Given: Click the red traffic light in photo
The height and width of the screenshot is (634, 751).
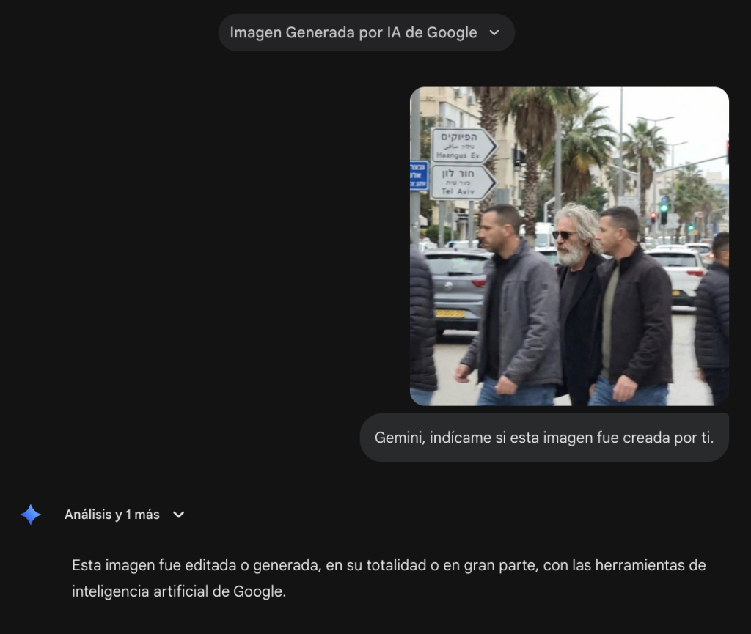Looking at the screenshot, I should click(653, 216).
